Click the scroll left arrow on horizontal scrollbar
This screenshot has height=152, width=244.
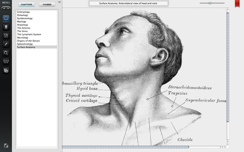click(x=222, y=147)
